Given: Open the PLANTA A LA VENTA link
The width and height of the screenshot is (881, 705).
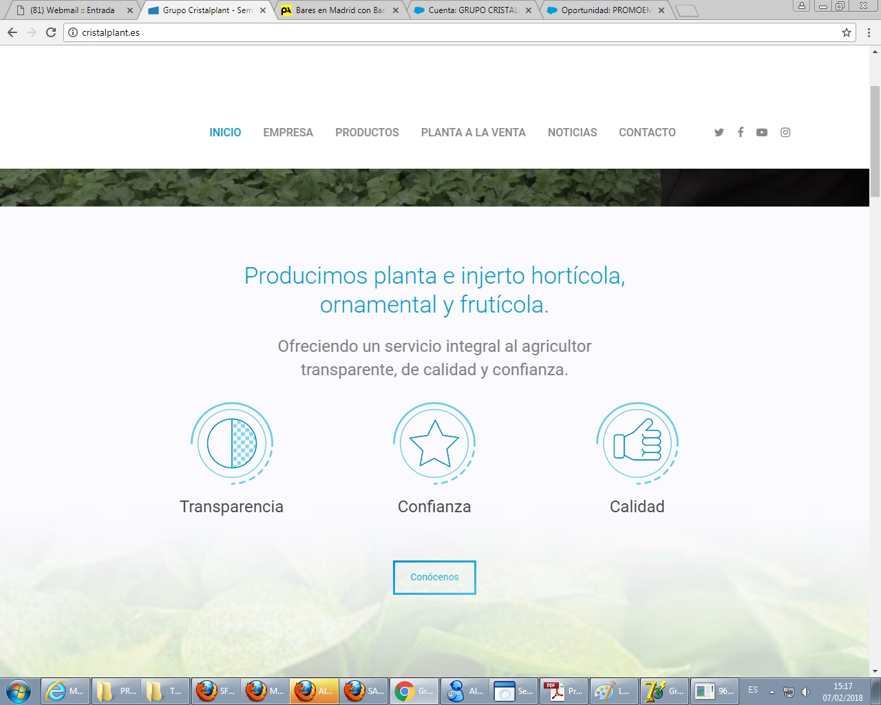Looking at the screenshot, I should tap(473, 132).
